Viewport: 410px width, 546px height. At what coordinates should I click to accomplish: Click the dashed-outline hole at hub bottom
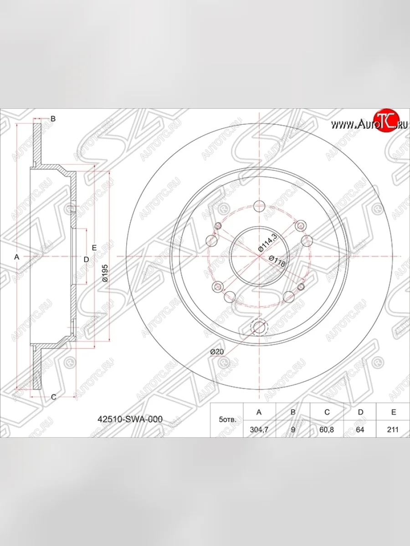click(x=259, y=327)
